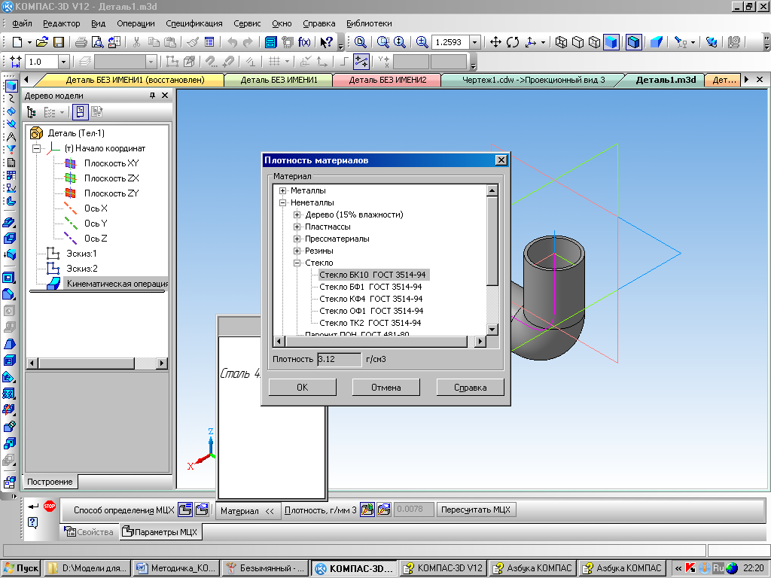Collapse Начало координат in model tree
The image size is (771, 578).
(x=36, y=148)
